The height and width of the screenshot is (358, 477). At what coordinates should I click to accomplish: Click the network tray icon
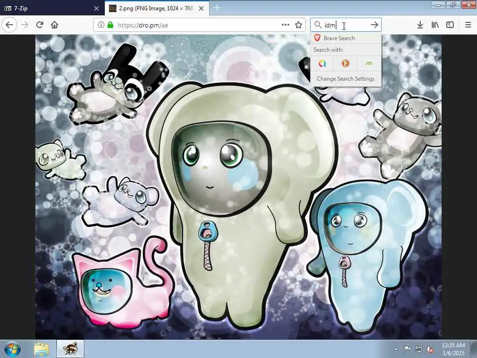(x=419, y=349)
